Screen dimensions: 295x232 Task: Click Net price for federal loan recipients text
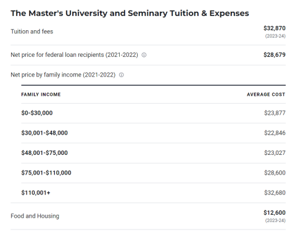[74, 55]
